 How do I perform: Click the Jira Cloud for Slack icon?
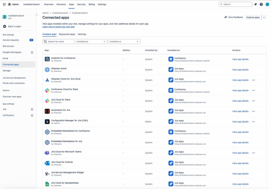coord(47,101)
